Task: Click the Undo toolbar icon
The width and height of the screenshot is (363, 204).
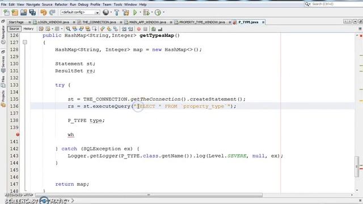Action: (43, 12)
